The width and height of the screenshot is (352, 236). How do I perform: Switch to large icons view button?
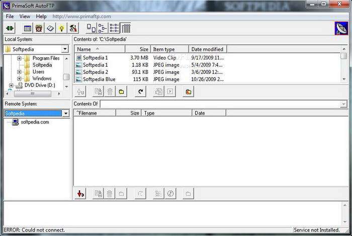(x=92, y=28)
